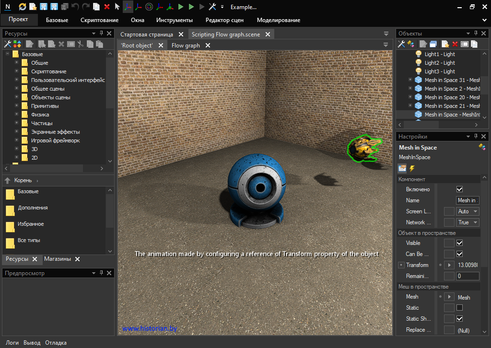This screenshot has height=348, width=491.
Task: Open the Скриптование ribbon tab
Action: pos(99,20)
